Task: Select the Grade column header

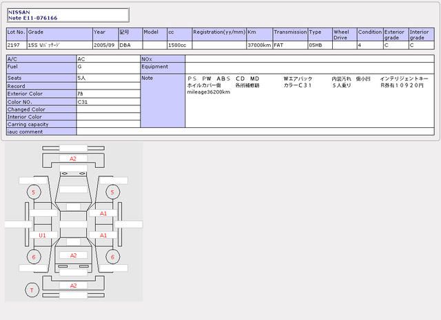Action: [x=60, y=34]
